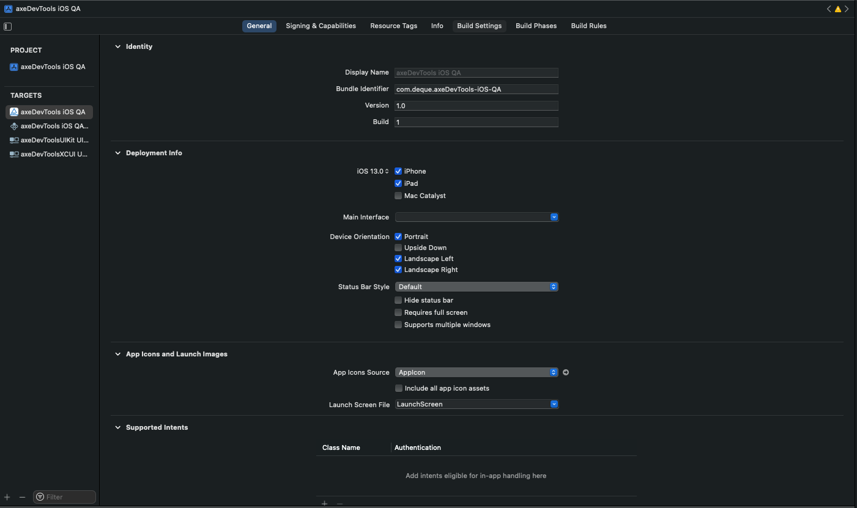
Task: Enable the Mac Catalyst checkbox
Action: 398,196
